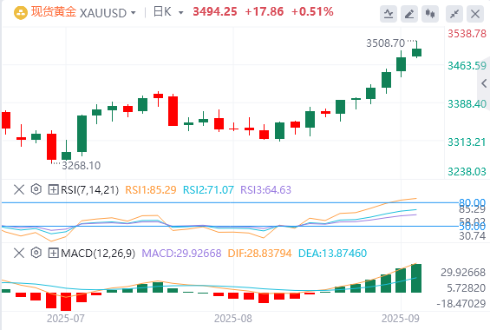Screen dimensions: 490x330
Task: Click the 2025-09 date axis label
Action: point(401,319)
